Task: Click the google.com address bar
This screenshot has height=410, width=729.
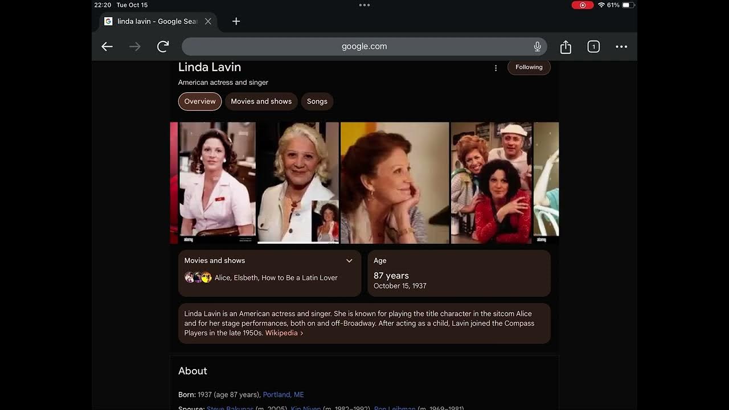Action: [364, 47]
